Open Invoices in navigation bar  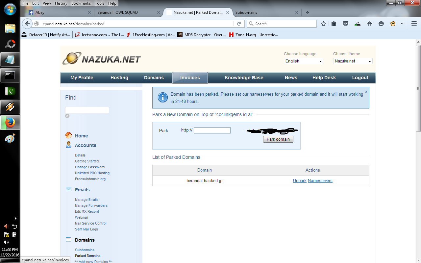pyautogui.click(x=190, y=78)
